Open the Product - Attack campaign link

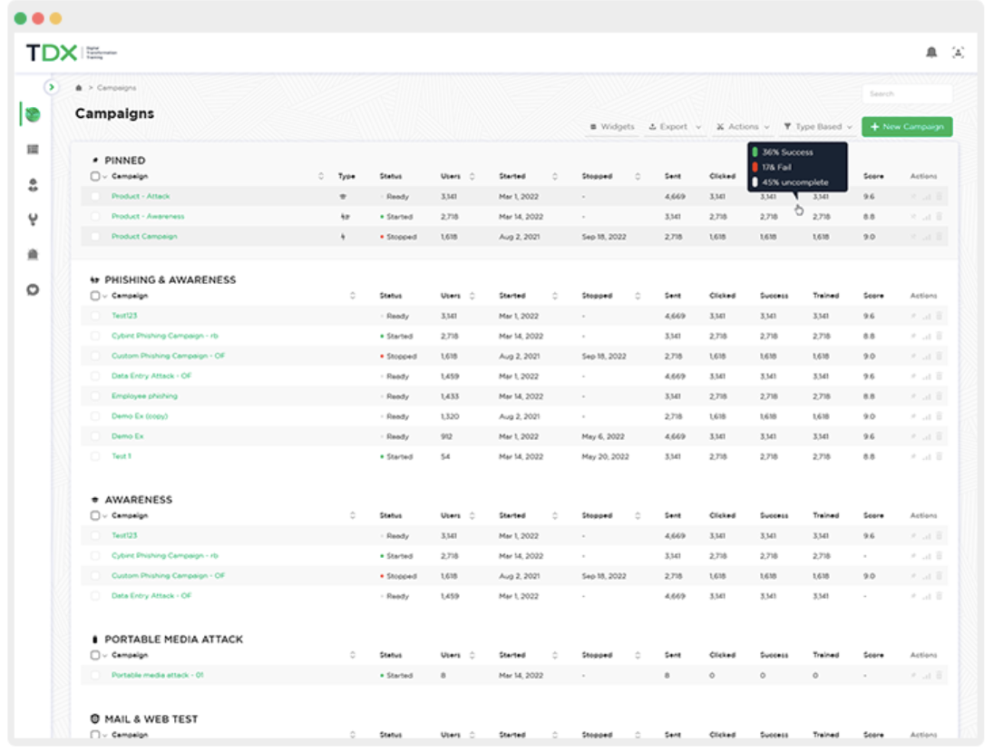[x=140, y=197]
